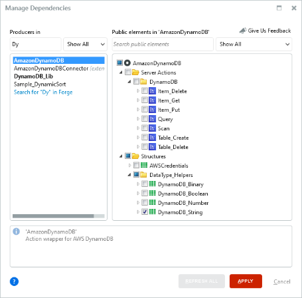Check the Server Actions checkbox

point(128,72)
